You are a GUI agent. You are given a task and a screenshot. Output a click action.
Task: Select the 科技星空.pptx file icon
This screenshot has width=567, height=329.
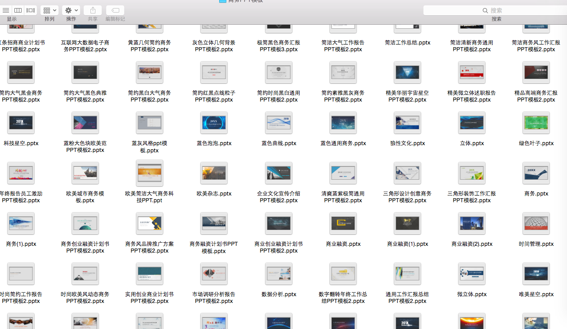[x=21, y=123]
